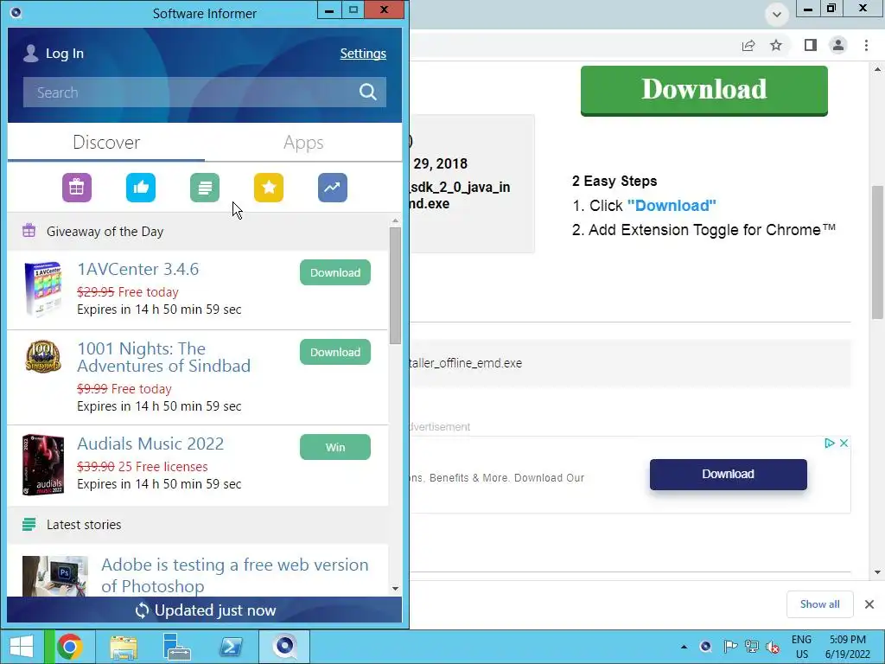The width and height of the screenshot is (885, 664).
Task: Open the Giveaway of the Day purple gift icon
Action: pos(77,188)
